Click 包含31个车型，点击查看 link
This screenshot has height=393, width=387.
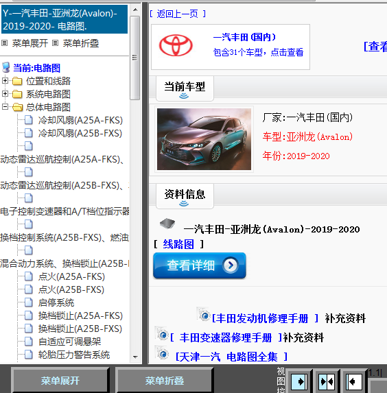pos(258,52)
